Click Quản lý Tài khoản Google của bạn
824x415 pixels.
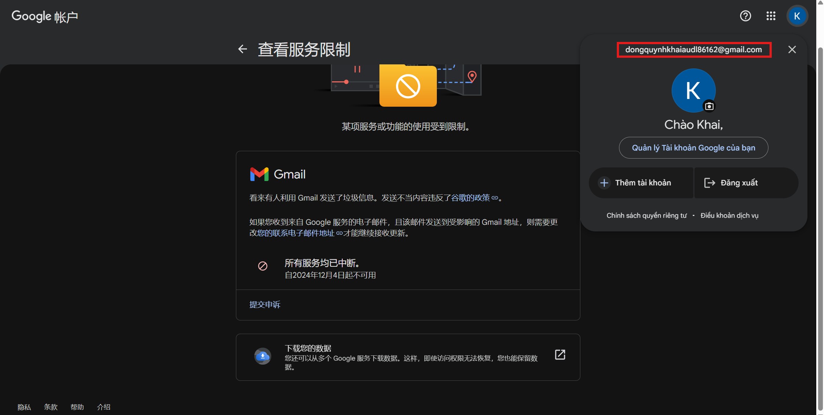click(x=693, y=148)
